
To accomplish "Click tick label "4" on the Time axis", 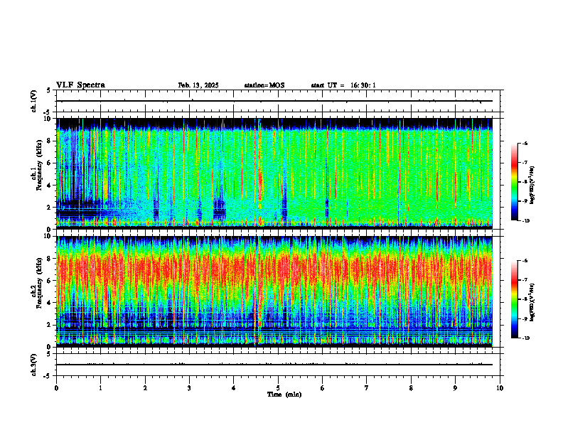I will [234, 388].
